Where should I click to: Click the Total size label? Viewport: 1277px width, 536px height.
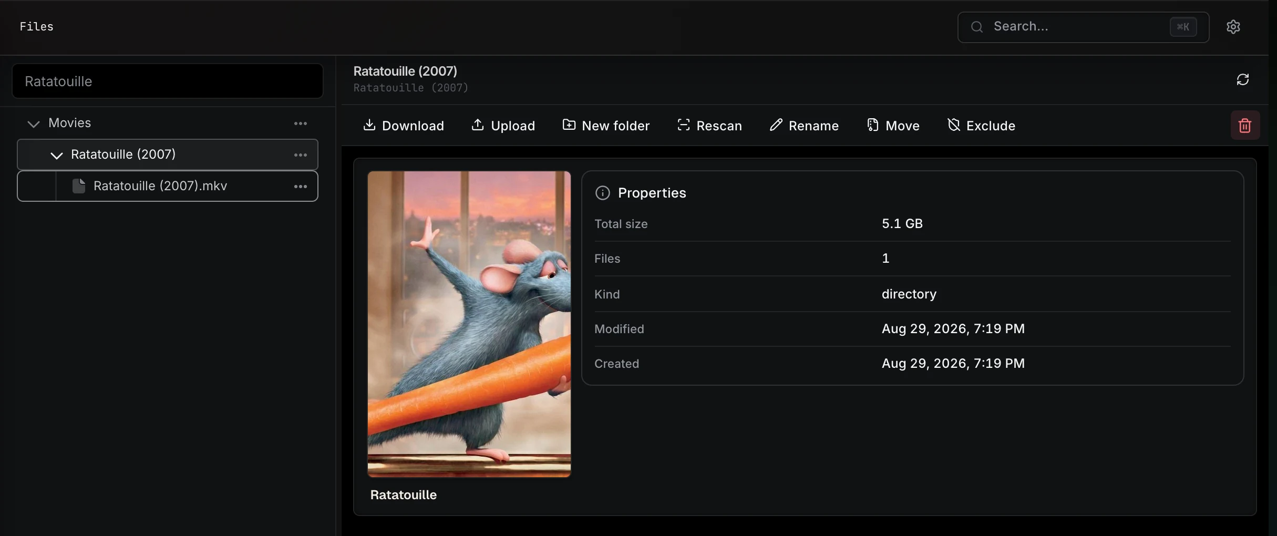(x=621, y=224)
